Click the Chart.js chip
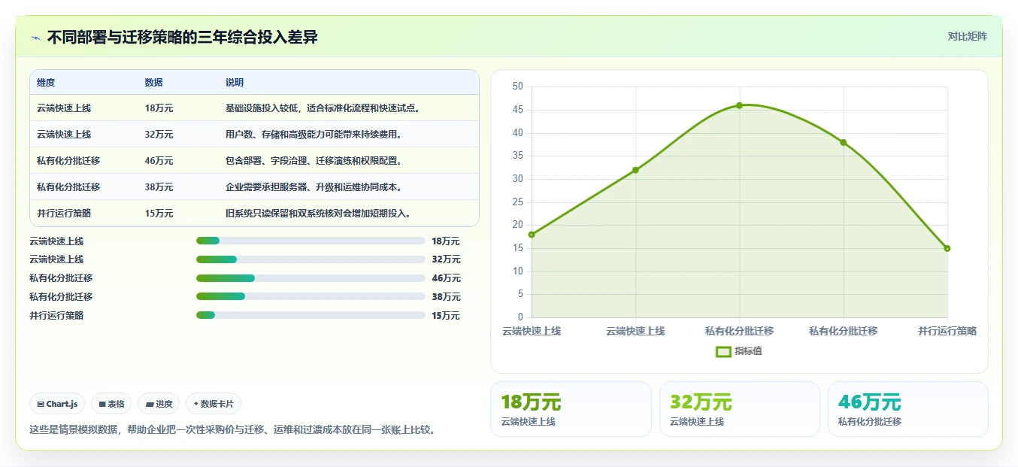This screenshot has height=467, width=1018. (x=57, y=404)
